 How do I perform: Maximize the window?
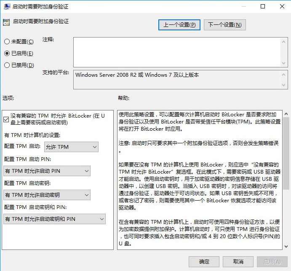263,6
